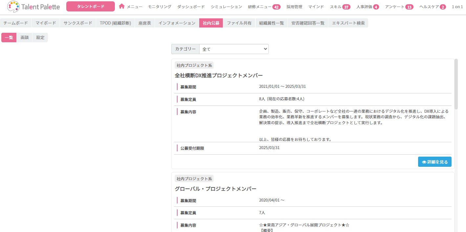Open アンケート with badge 13
The height and width of the screenshot is (232, 466).
click(x=399, y=7)
